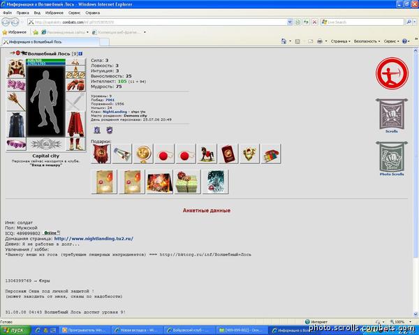
Task: Click the browser Forward button
Action: click(15, 22)
